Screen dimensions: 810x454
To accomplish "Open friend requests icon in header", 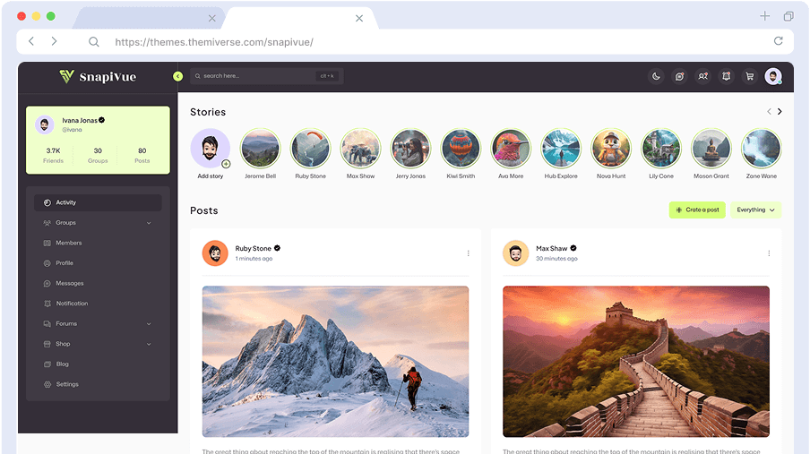I will [x=703, y=76].
